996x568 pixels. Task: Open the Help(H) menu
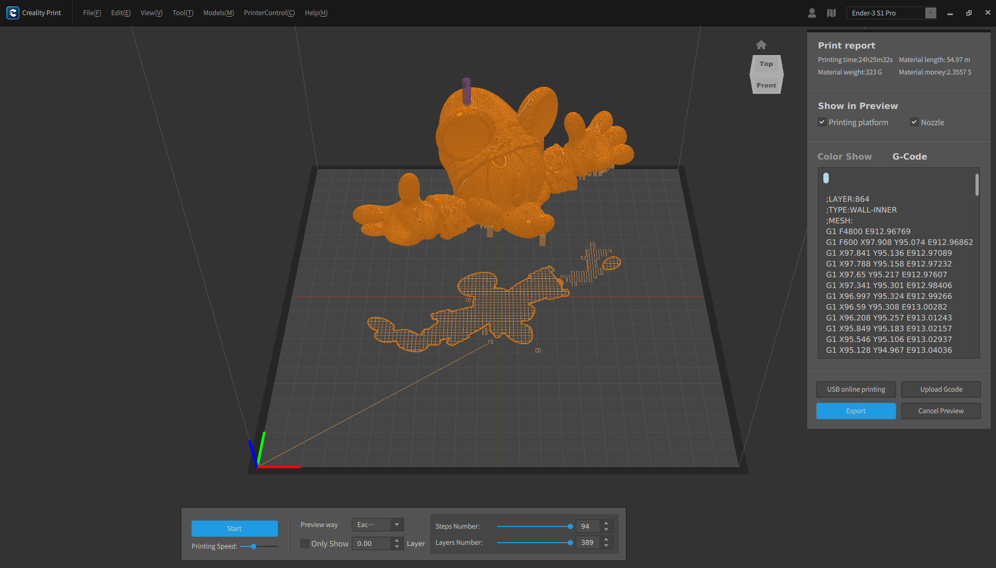[316, 13]
